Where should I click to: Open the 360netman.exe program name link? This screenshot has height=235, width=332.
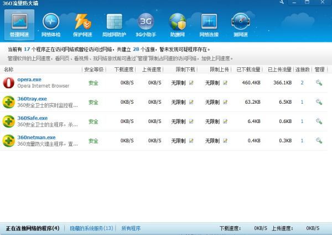pos(37,137)
